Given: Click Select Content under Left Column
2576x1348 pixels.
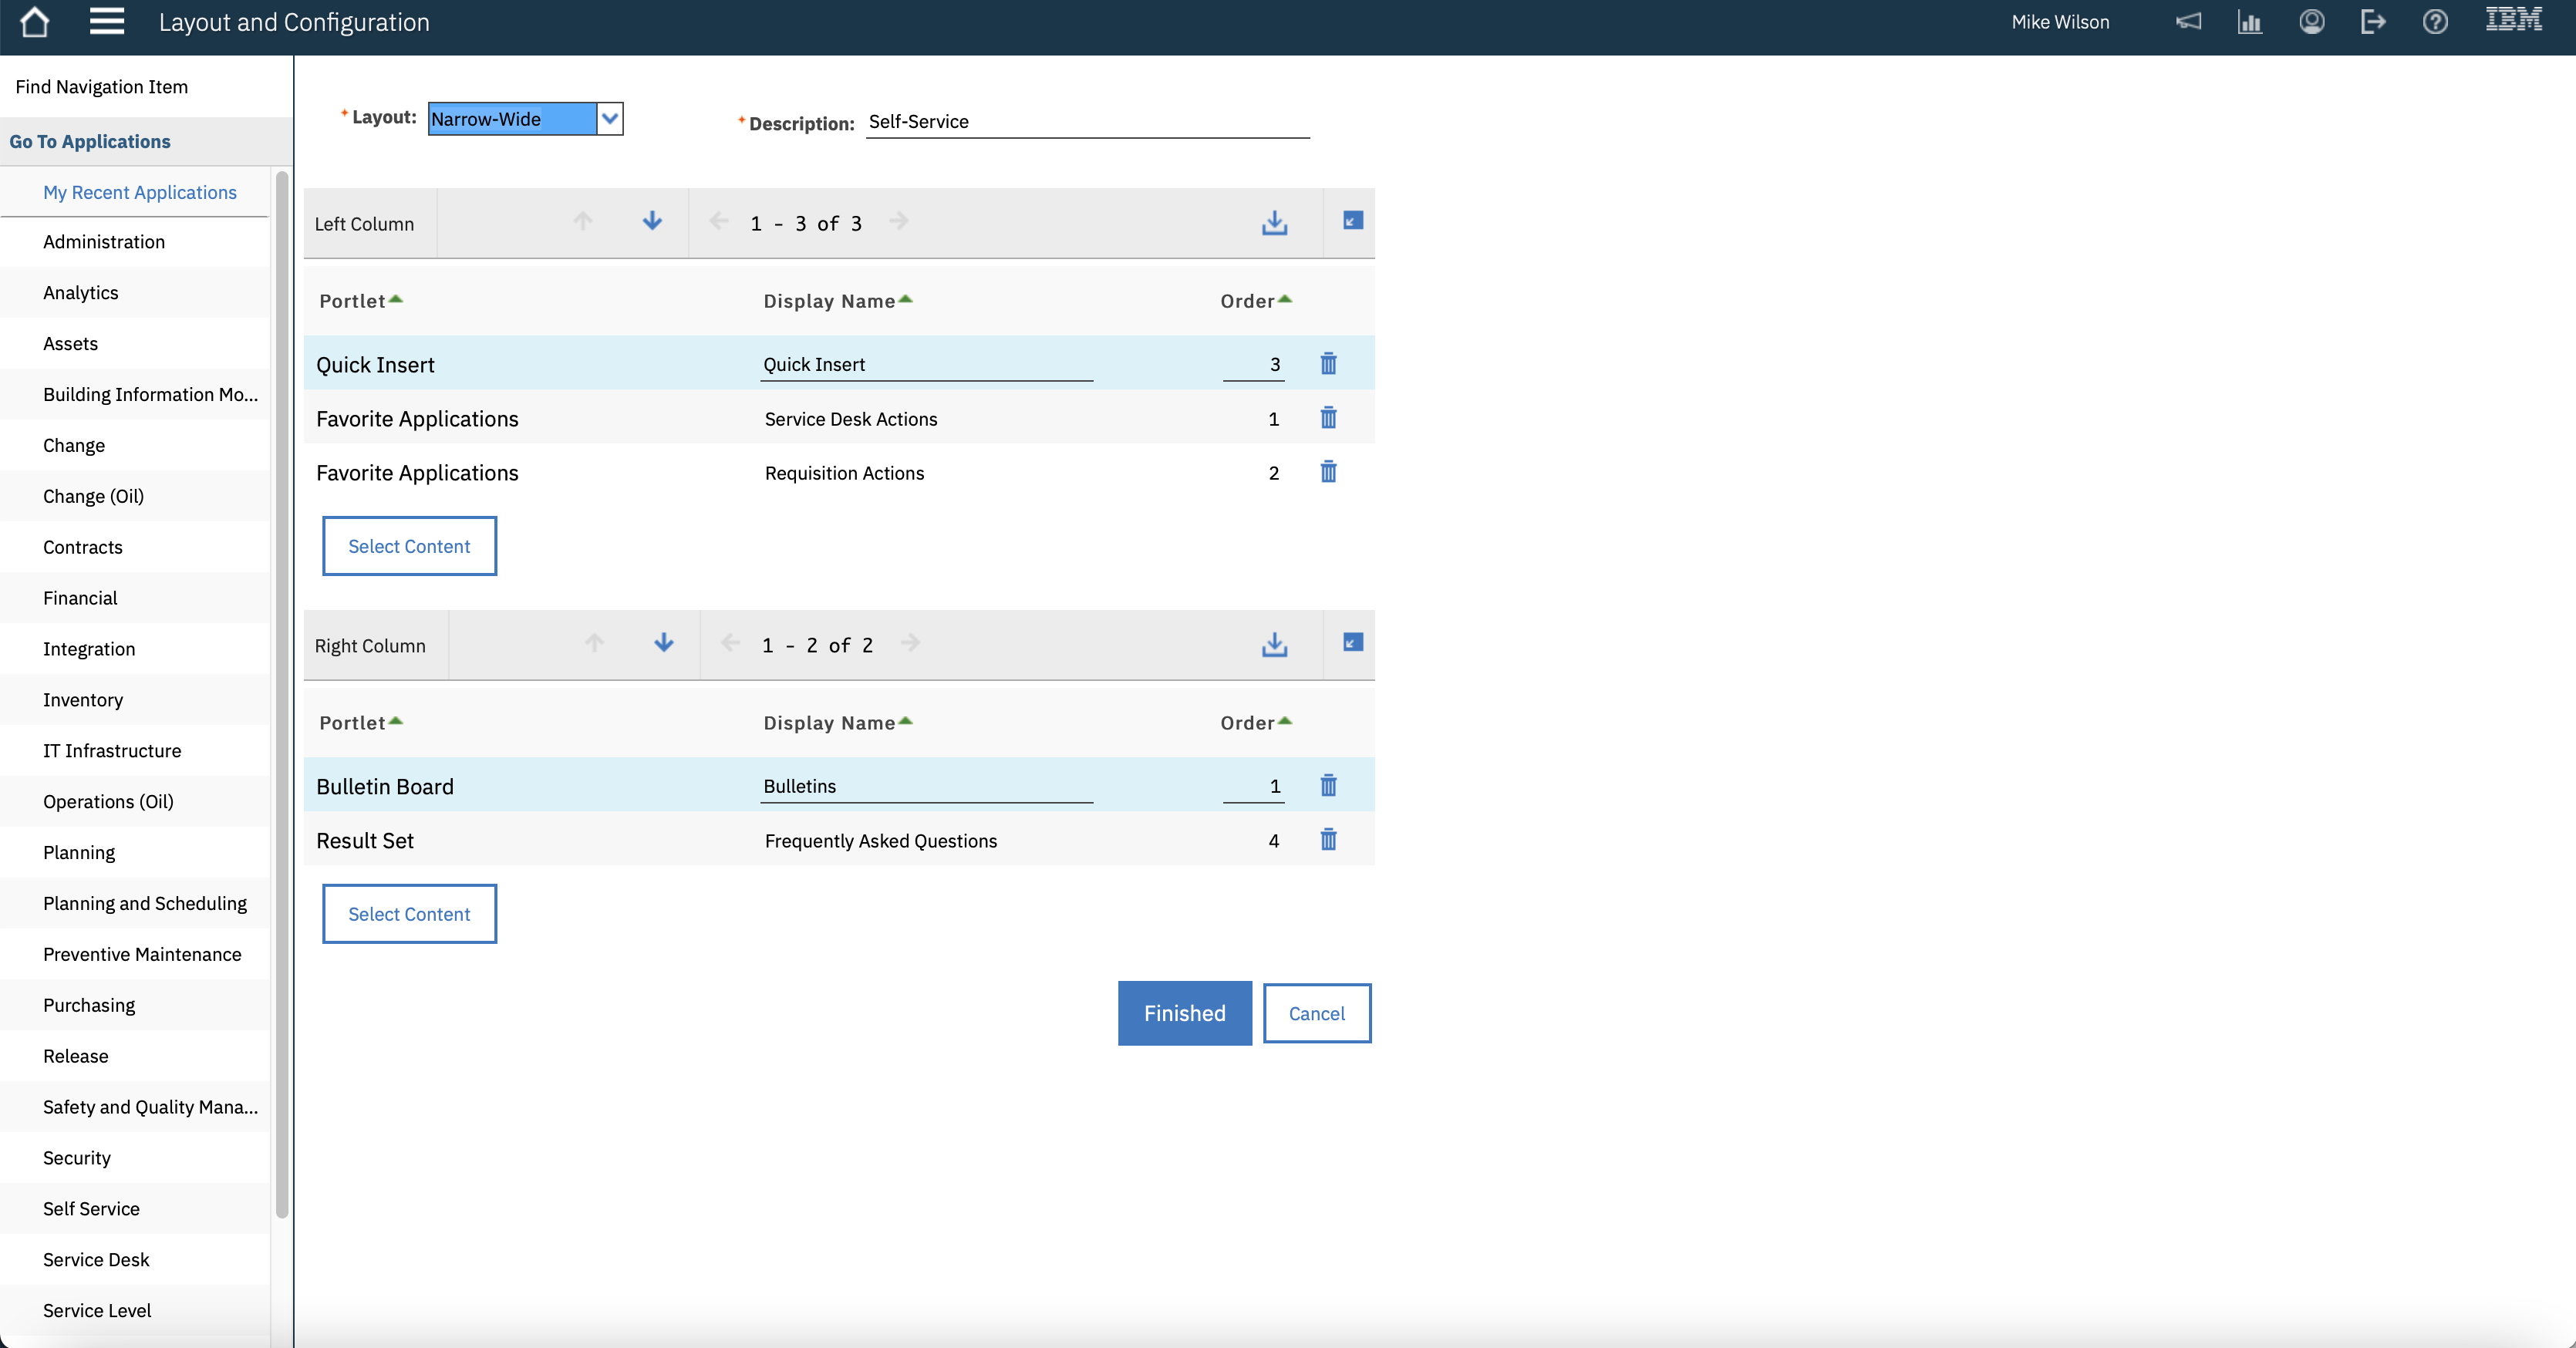Looking at the screenshot, I should coord(409,546).
